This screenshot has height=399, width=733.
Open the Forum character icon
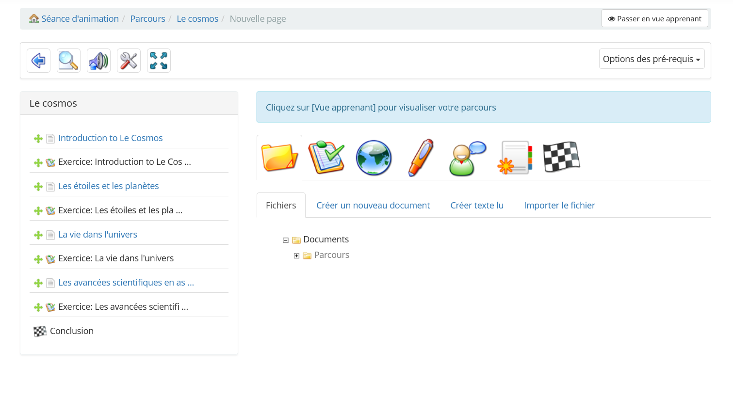(467, 157)
